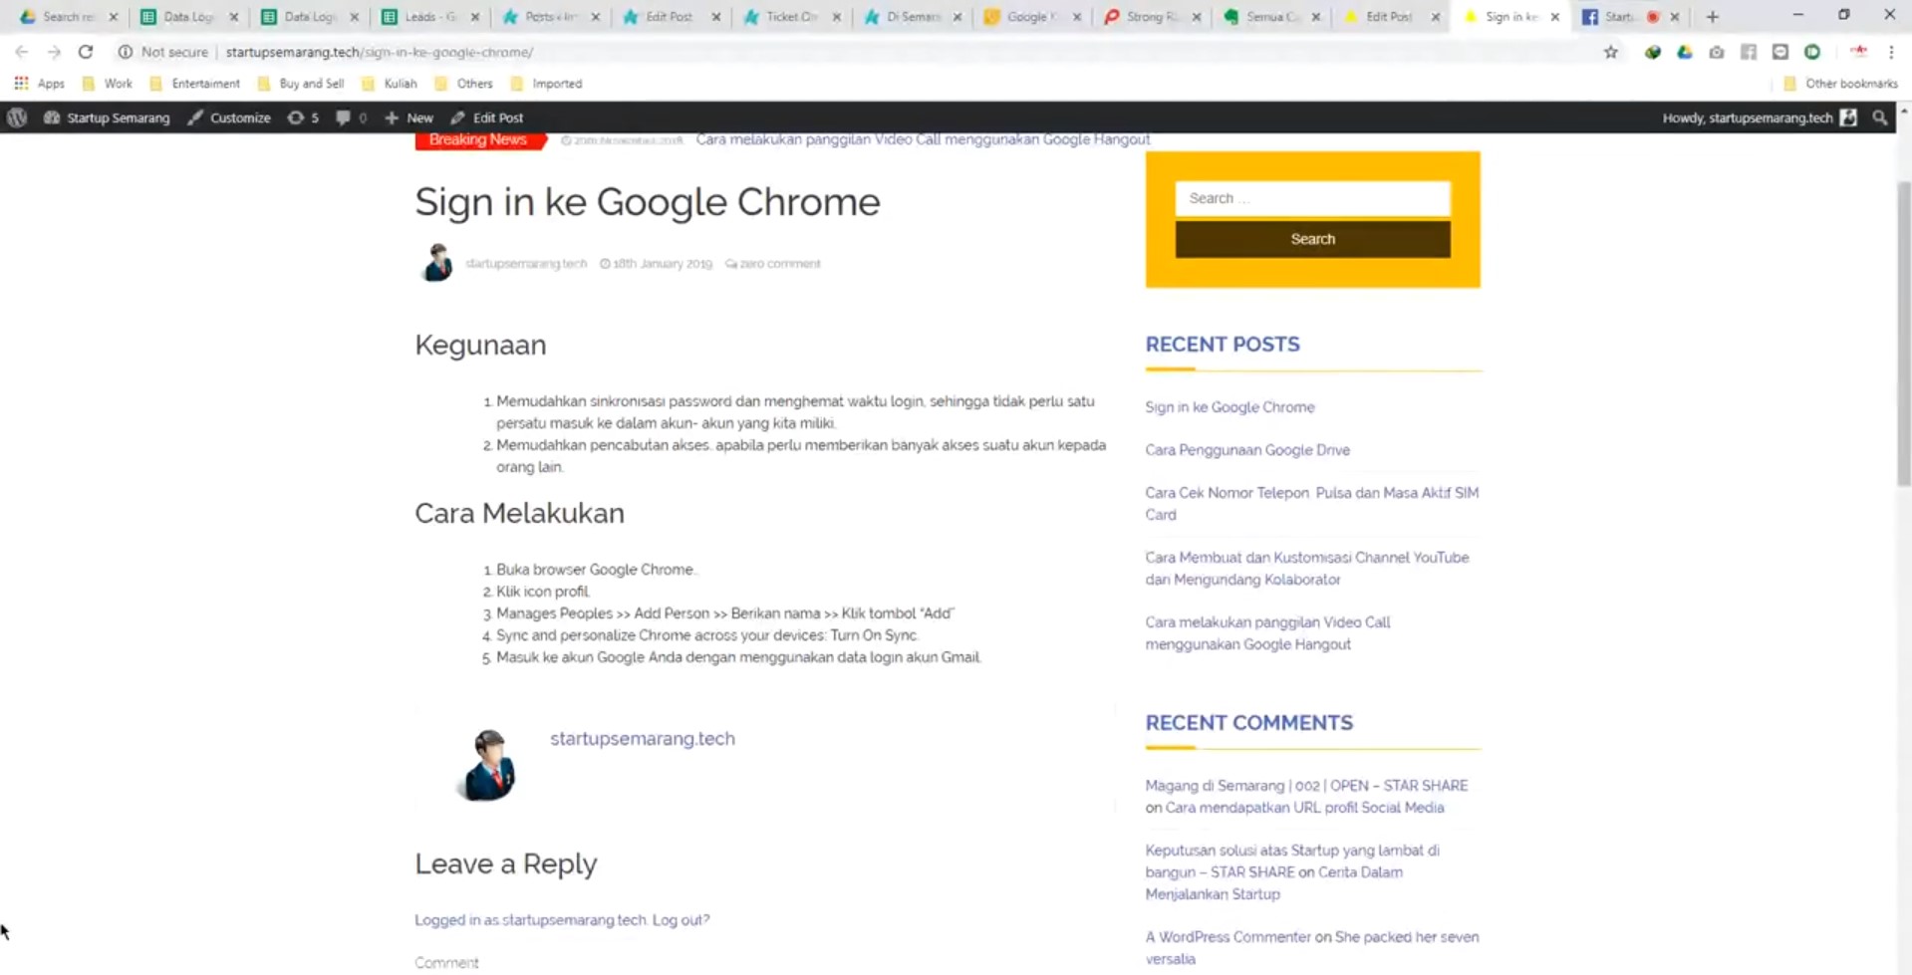Click the browser forward arrow
The height and width of the screenshot is (975, 1912).
click(54, 52)
